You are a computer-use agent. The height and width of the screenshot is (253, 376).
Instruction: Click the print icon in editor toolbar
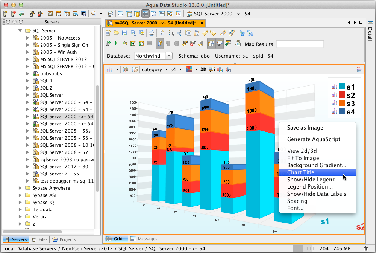[x=151, y=33]
